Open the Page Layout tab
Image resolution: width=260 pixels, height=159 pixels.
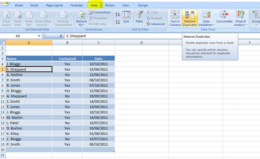[x=54, y=5]
